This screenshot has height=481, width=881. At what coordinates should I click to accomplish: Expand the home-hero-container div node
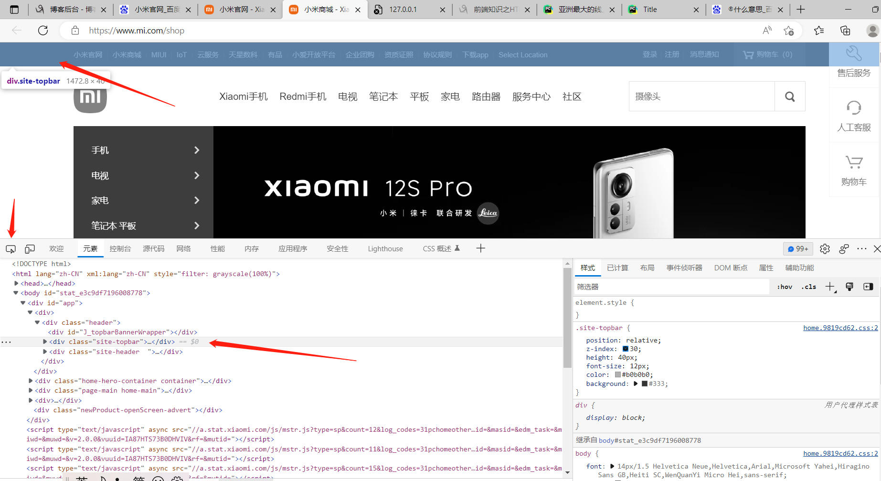point(31,381)
